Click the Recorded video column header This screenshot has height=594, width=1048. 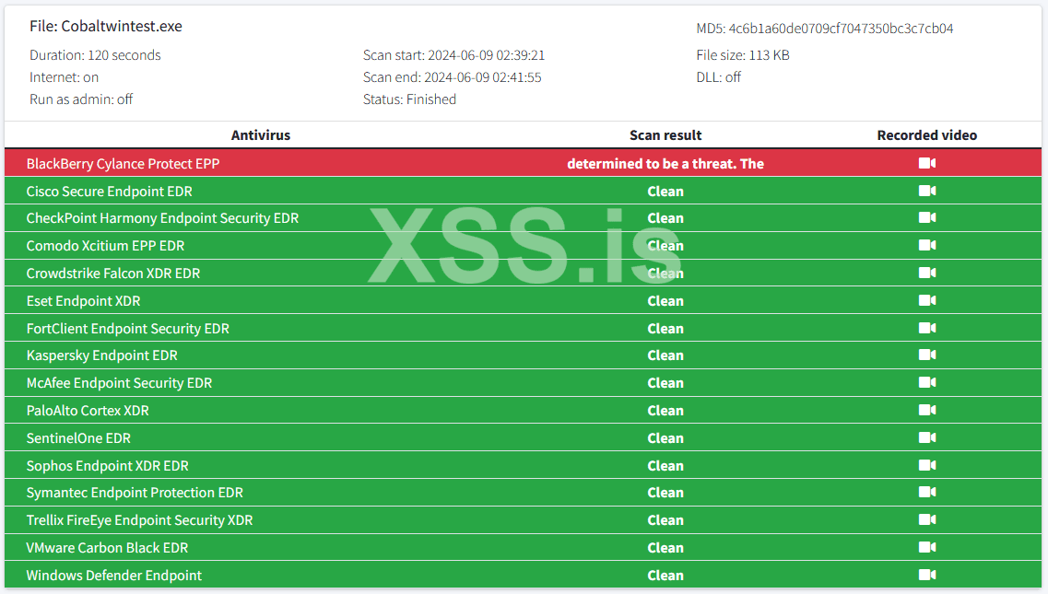(x=927, y=135)
